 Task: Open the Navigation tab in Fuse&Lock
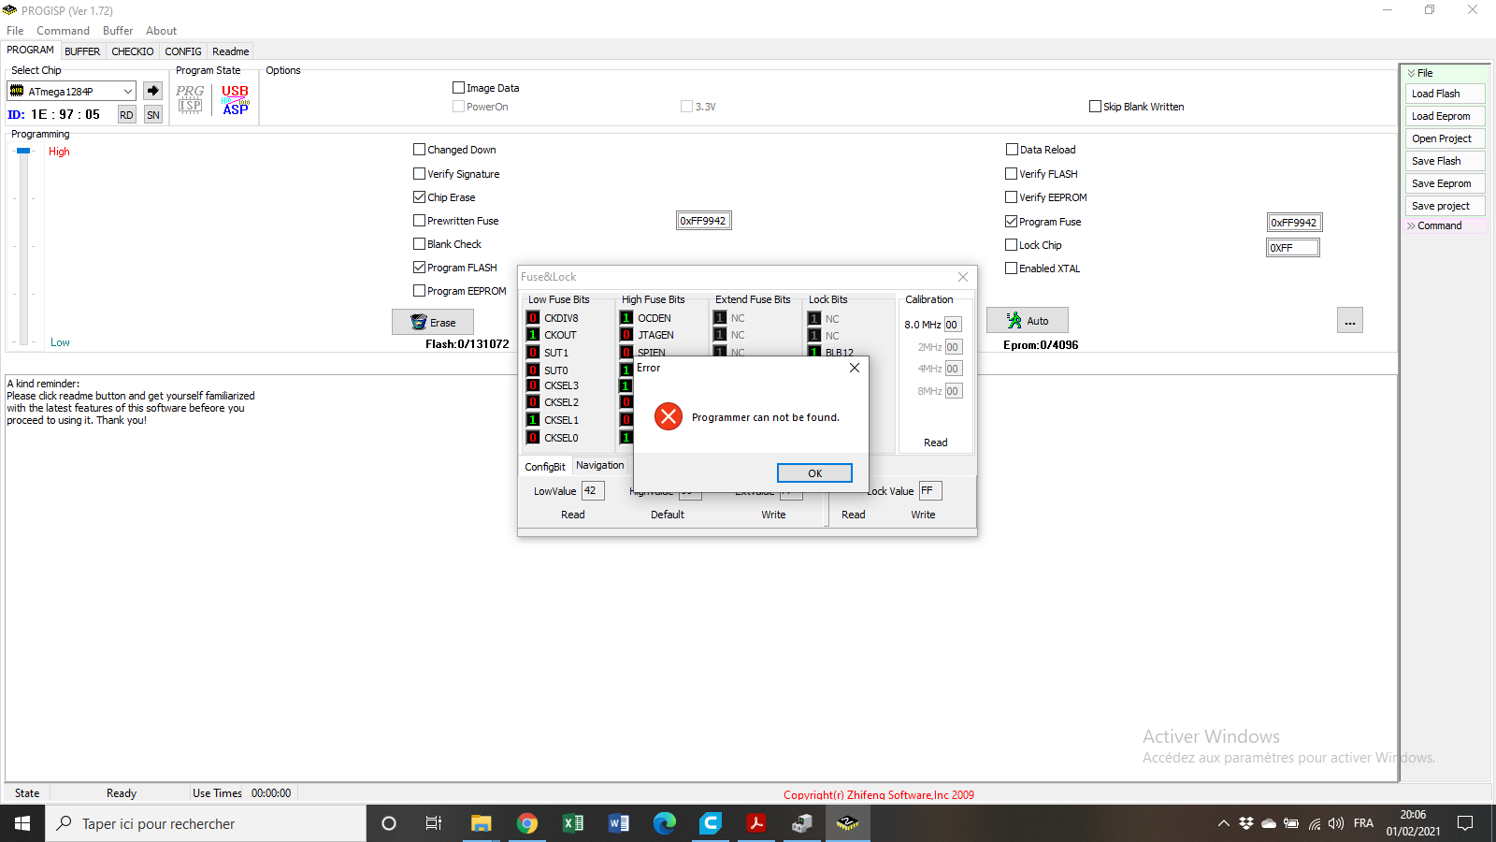[x=599, y=465]
